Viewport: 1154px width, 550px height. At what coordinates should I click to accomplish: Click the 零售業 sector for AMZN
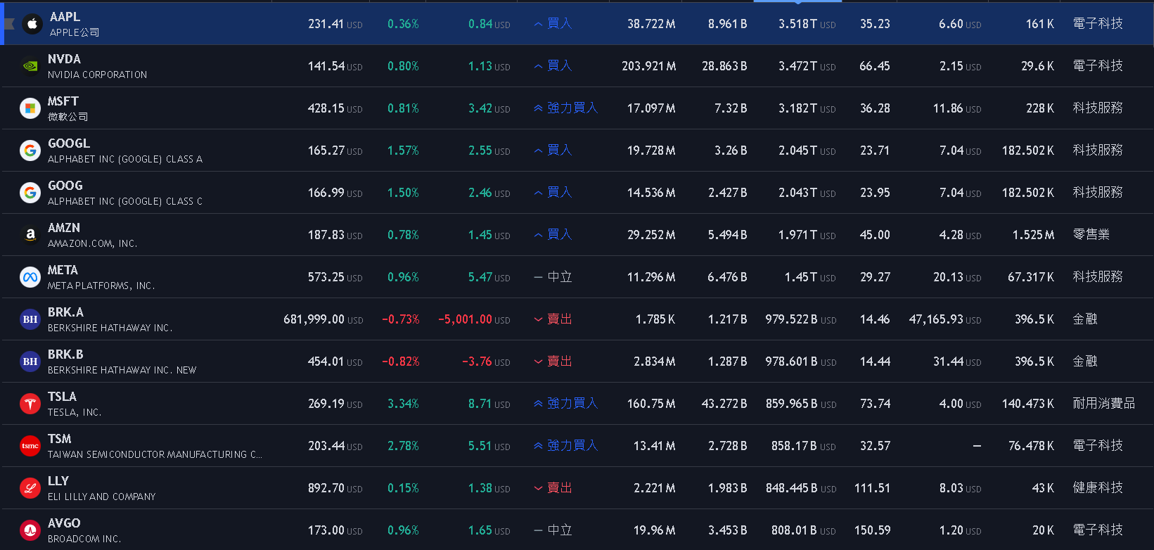point(1091,235)
